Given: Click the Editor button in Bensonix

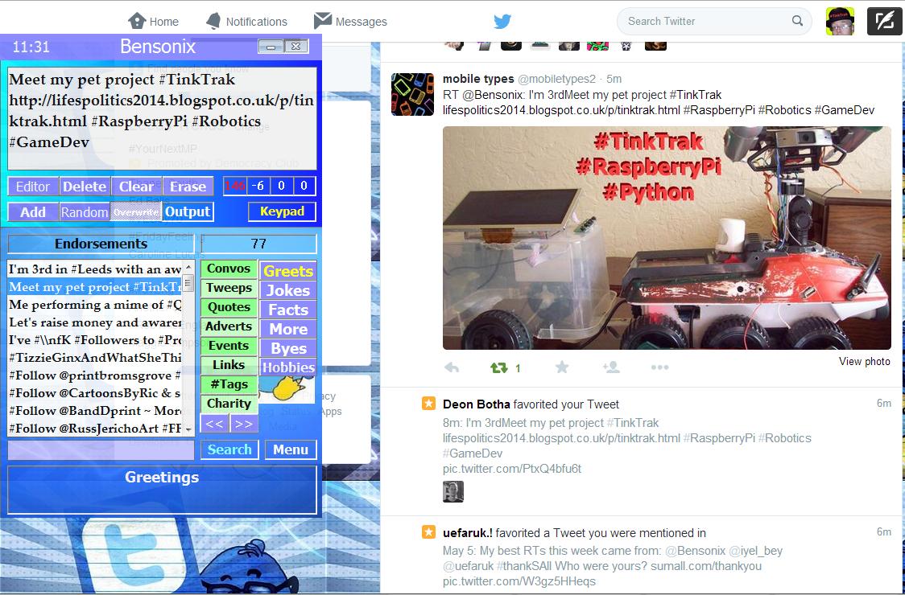Looking at the screenshot, I should pos(33,187).
